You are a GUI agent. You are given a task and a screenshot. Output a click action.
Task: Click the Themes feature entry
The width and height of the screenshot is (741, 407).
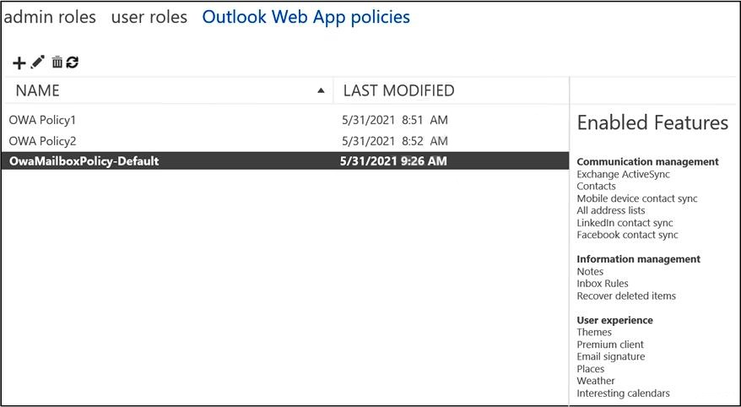tap(594, 333)
